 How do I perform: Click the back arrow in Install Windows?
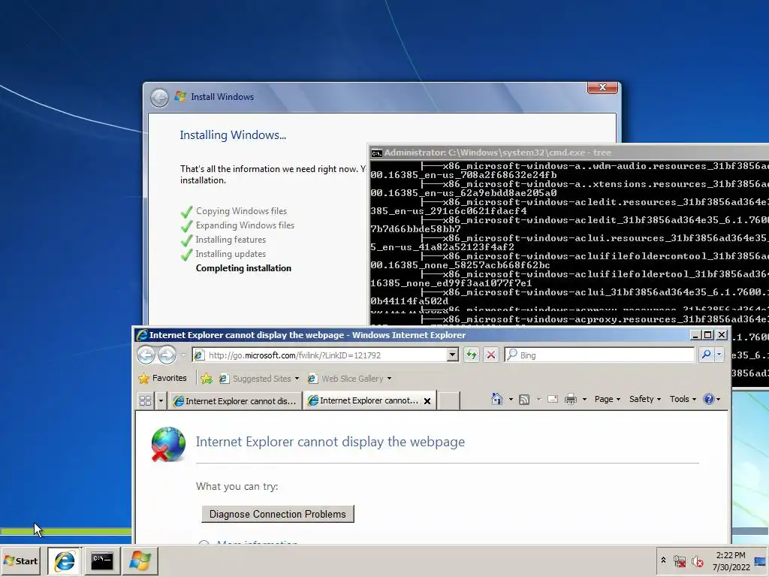pos(159,98)
